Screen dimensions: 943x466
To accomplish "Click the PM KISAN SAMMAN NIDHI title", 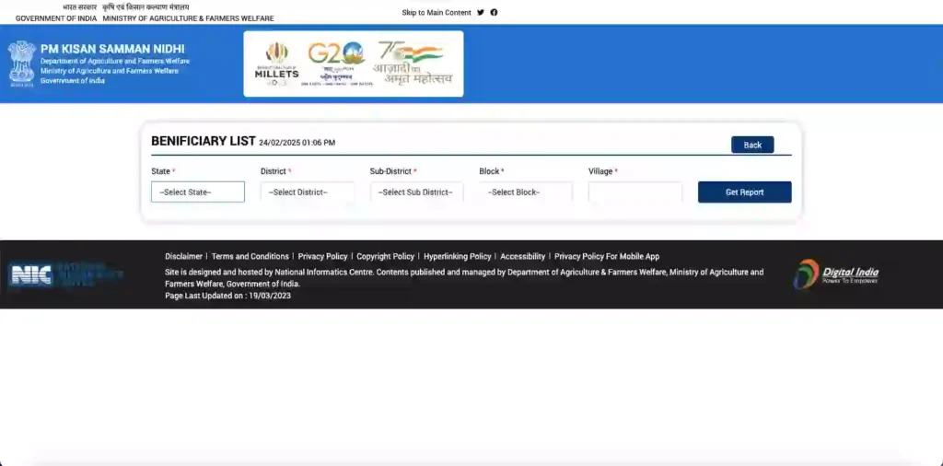I will (112, 50).
